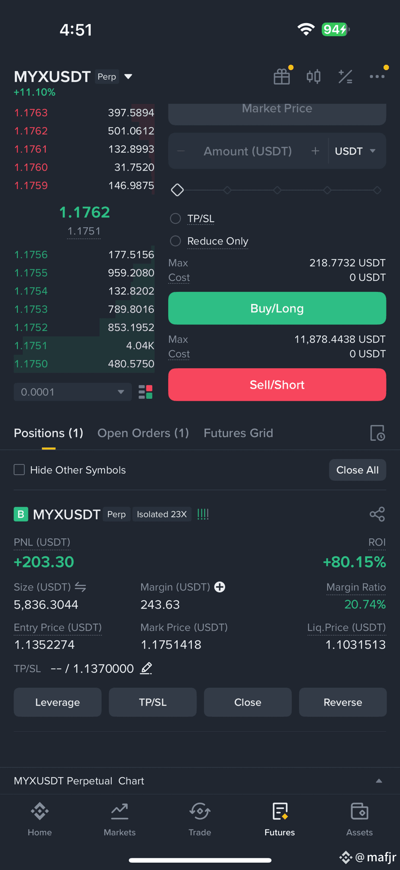Check Hide Other Symbols

[x=19, y=470]
